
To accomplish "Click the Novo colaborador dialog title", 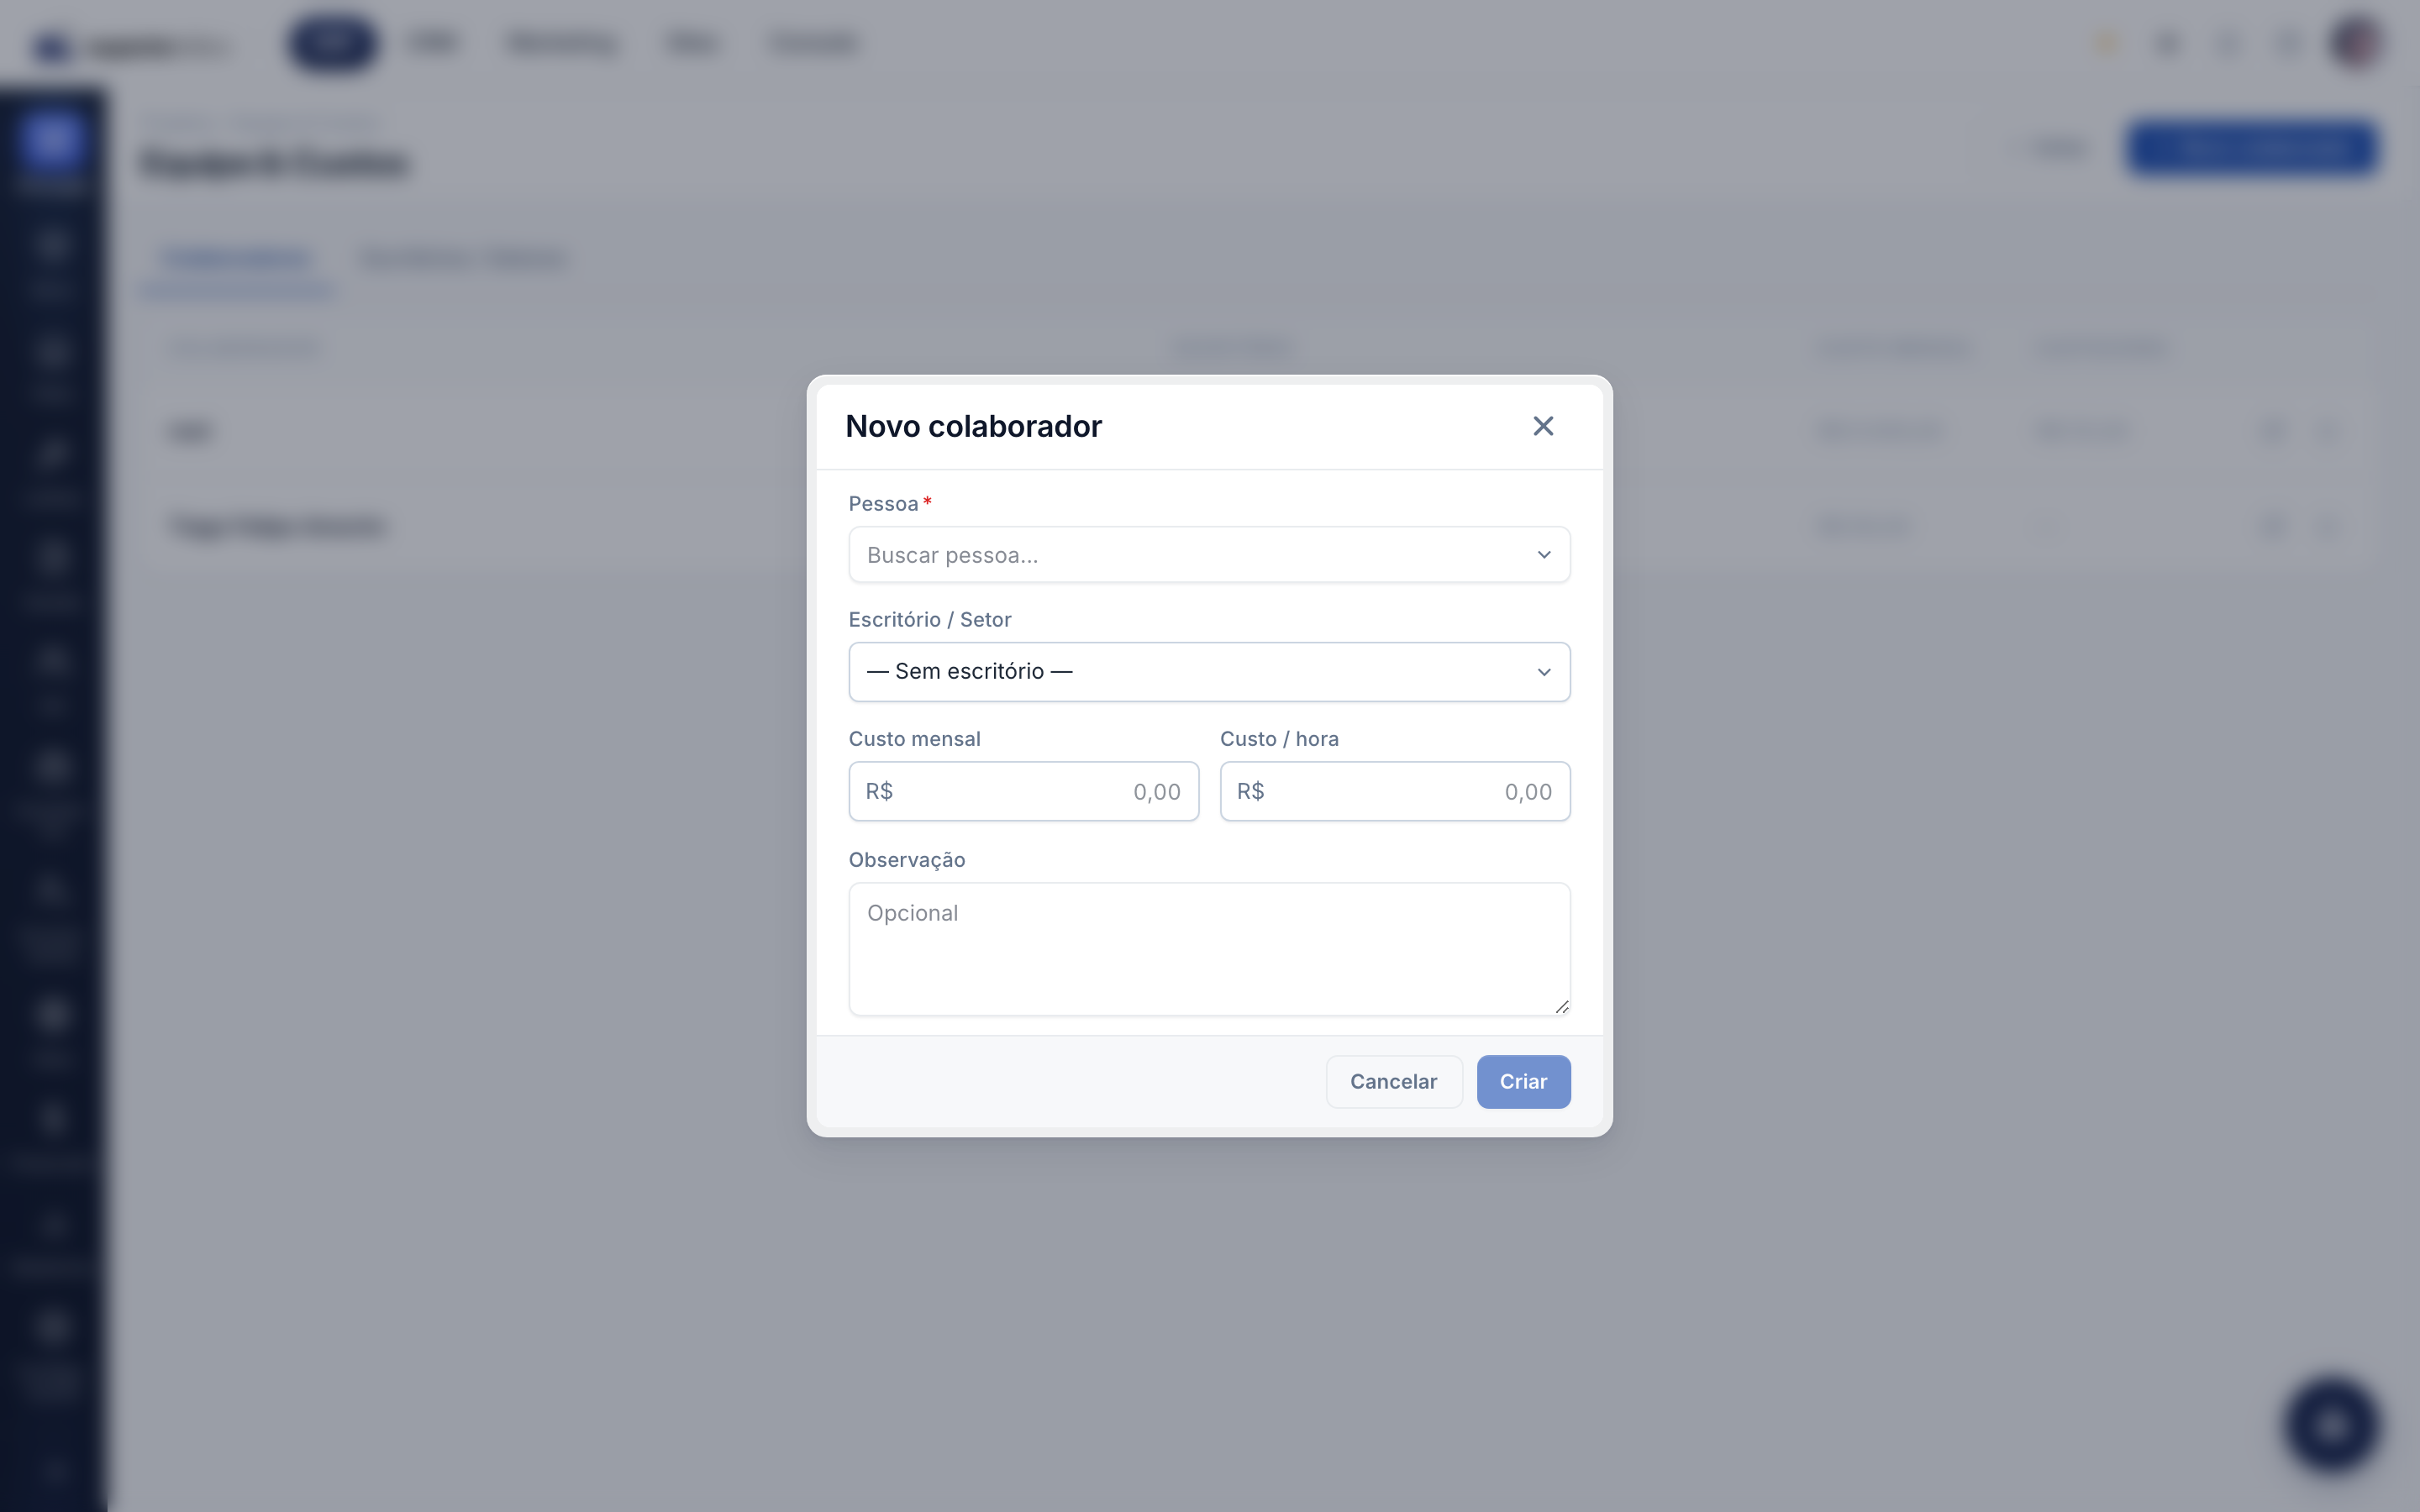I will tap(973, 426).
